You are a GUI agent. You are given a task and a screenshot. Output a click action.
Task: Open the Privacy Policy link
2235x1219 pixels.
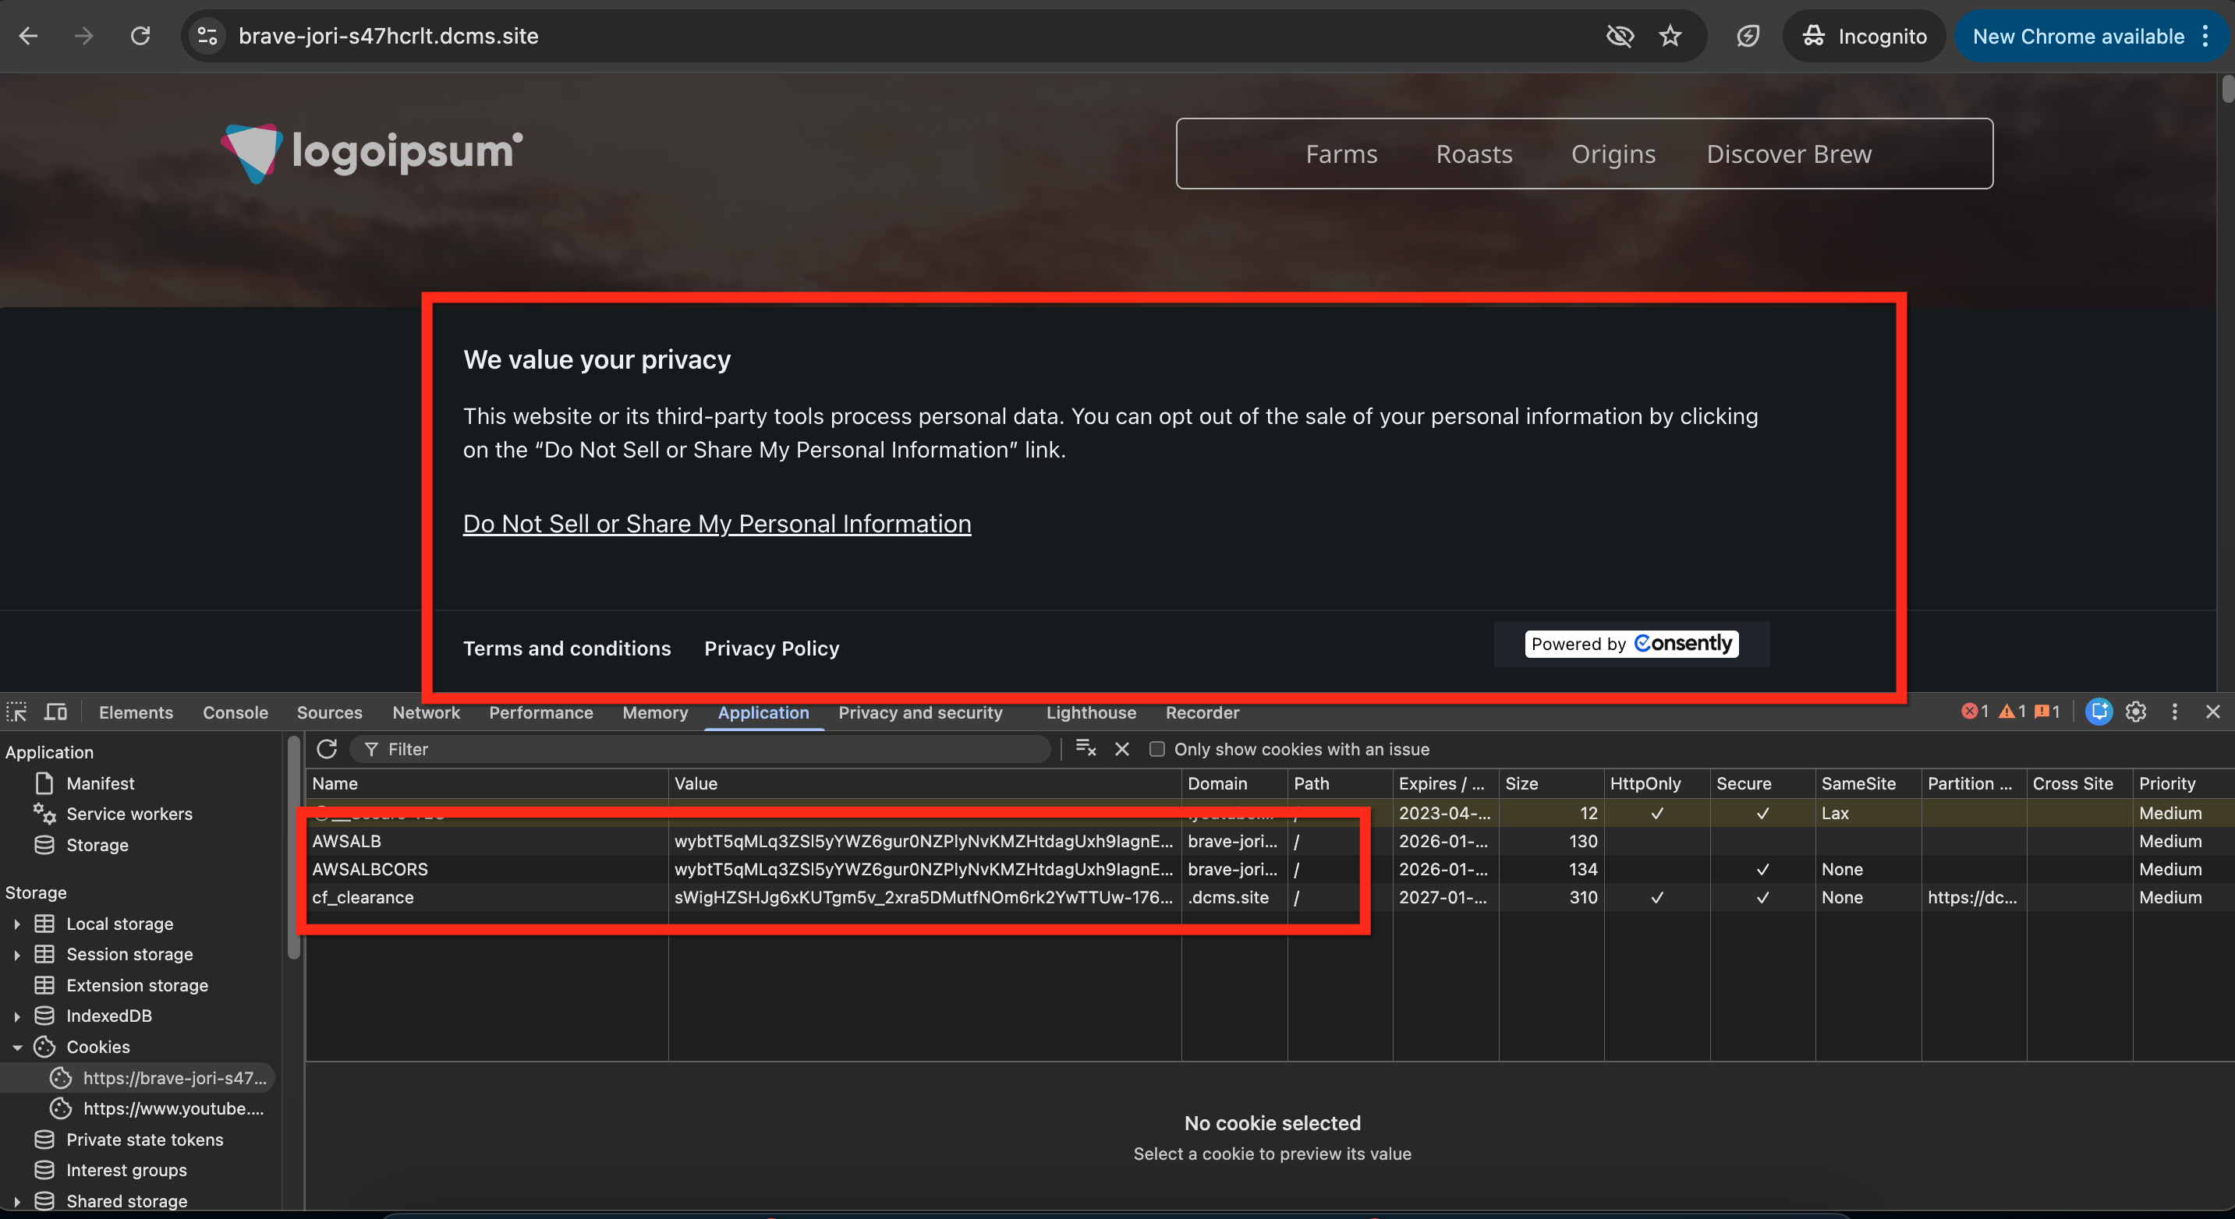click(x=771, y=648)
